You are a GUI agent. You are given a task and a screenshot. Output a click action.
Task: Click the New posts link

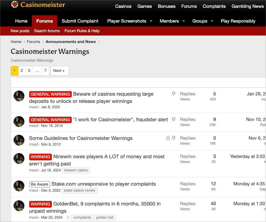[20, 31]
